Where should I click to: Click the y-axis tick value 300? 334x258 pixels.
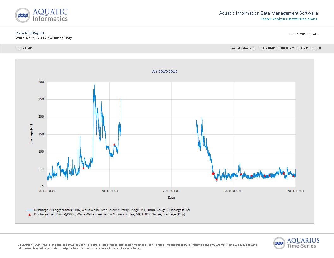(x=41, y=82)
